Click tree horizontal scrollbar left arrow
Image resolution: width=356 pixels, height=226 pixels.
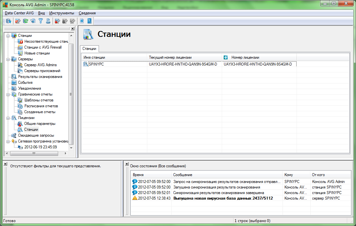(x=7, y=154)
